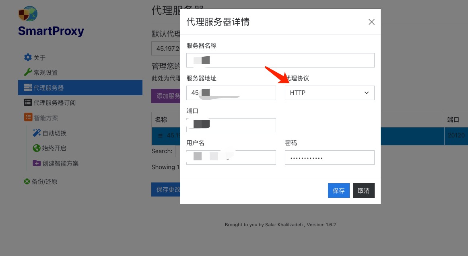Click the chevron arrow in protocol dropdown
Screen dimensions: 468x256
coord(367,93)
